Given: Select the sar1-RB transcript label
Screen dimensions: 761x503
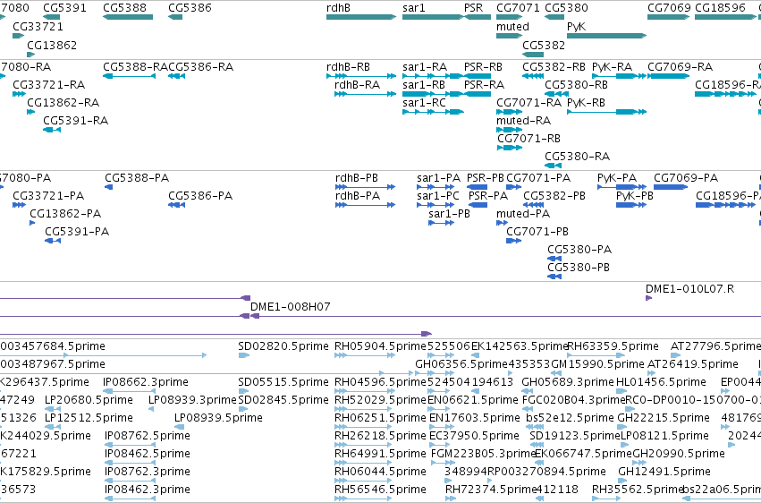Looking at the screenshot, I should coord(424,84).
